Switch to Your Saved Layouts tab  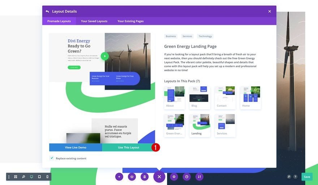point(94,21)
